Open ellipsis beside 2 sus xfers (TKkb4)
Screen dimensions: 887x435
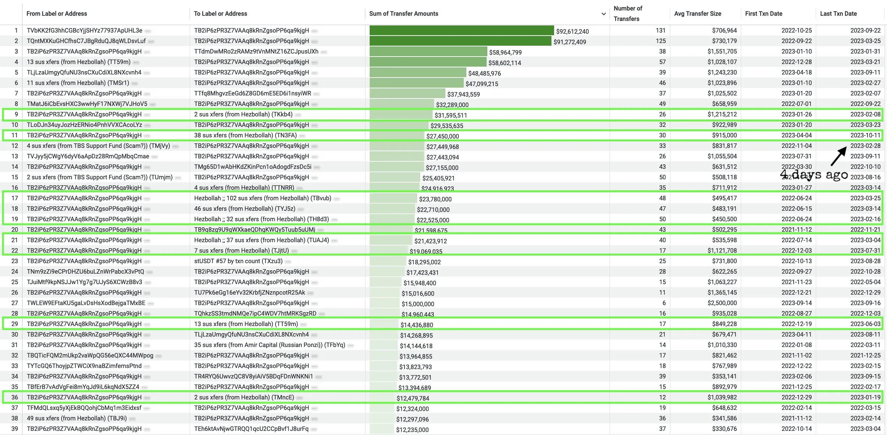[x=298, y=115]
